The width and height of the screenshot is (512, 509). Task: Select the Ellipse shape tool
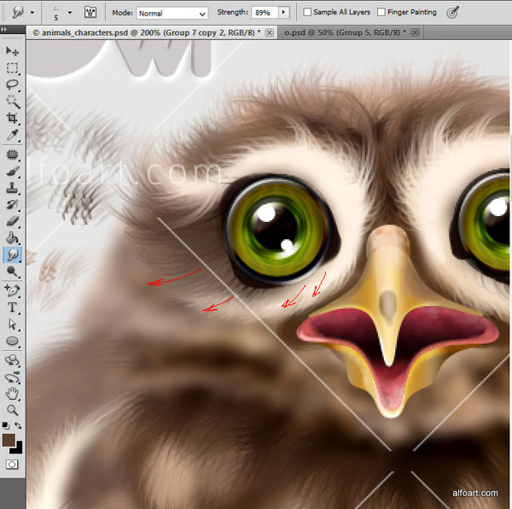[13, 341]
